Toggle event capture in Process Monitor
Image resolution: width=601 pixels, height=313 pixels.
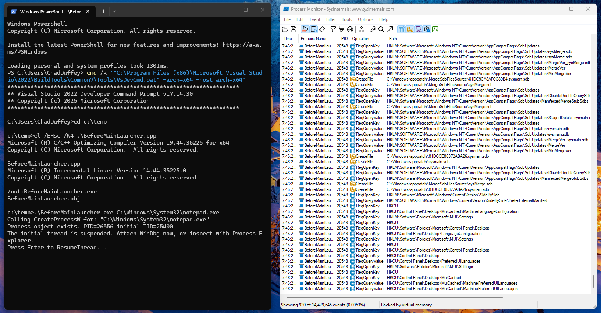coord(305,29)
